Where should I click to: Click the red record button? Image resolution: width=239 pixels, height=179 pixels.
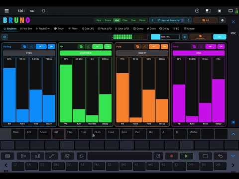click(x=171, y=156)
